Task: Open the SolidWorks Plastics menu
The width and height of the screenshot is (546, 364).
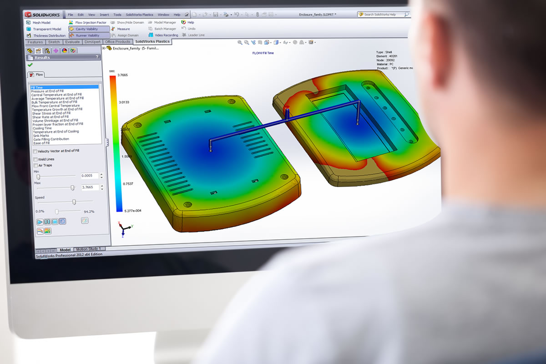Action: tap(140, 15)
